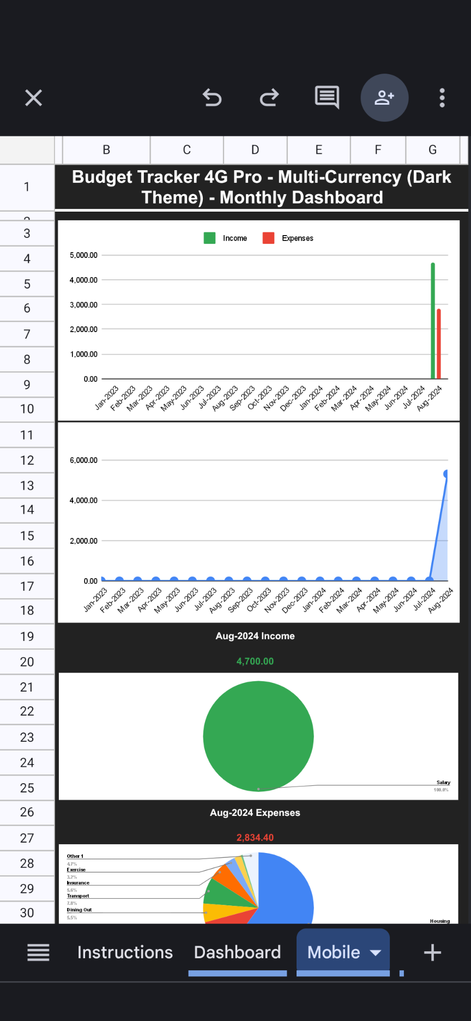Viewport: 471px width, 1021px height.
Task: Click the Exercise pie label
Action: (76, 869)
